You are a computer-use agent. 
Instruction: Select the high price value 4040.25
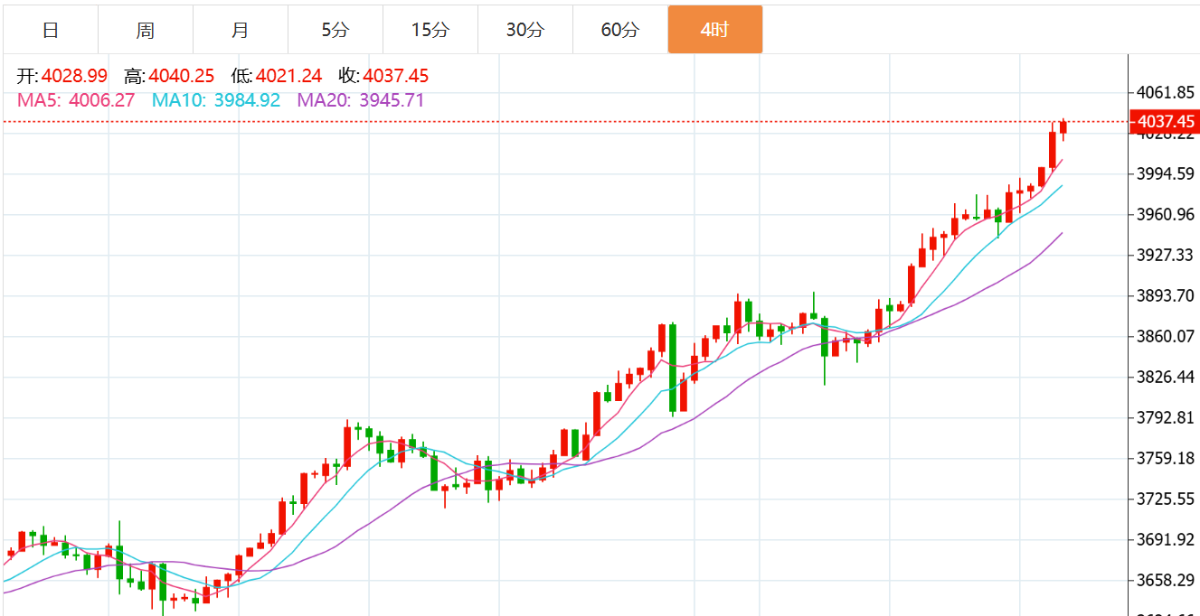181,77
